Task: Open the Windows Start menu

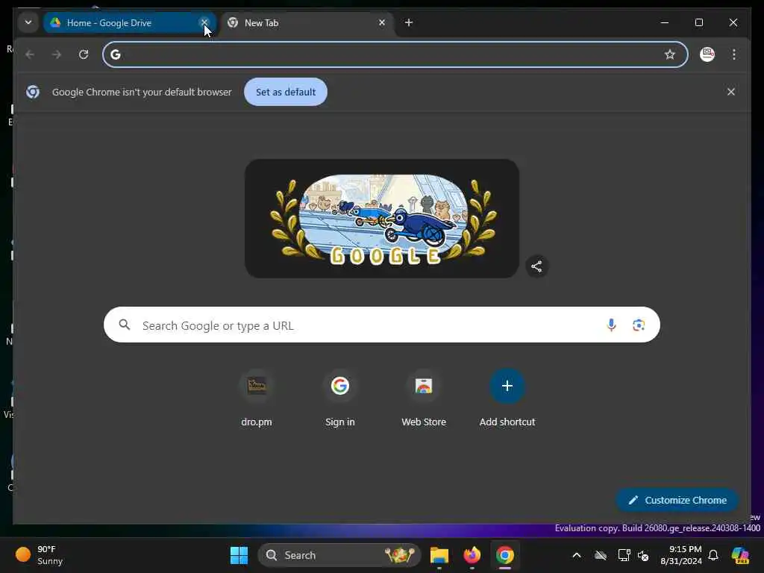Action: coord(239,555)
